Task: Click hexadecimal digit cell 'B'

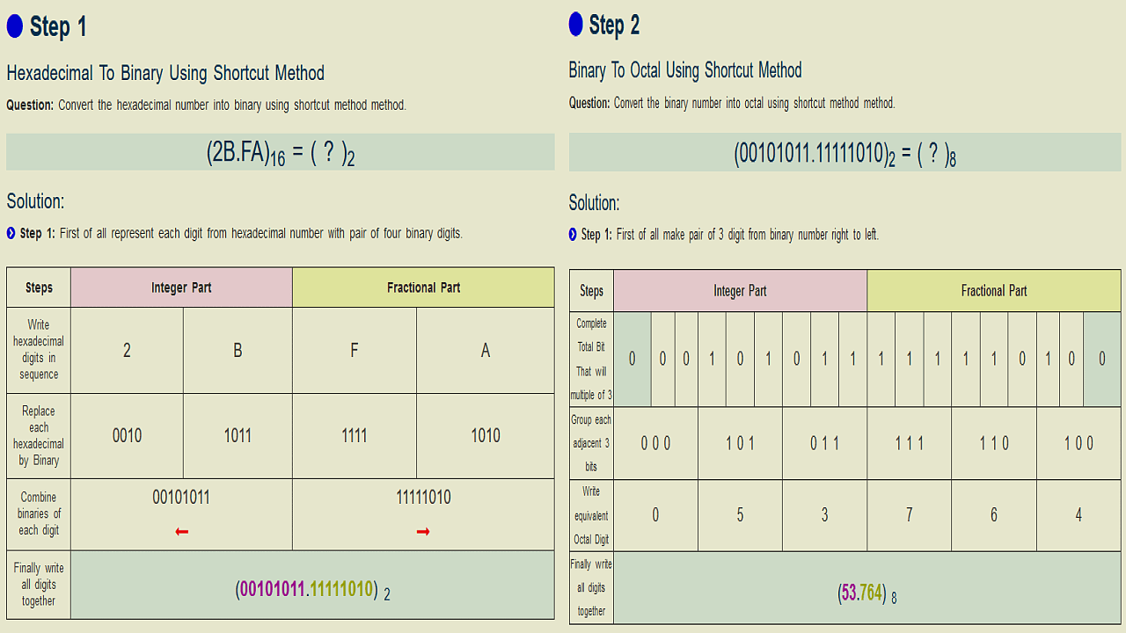Action: 238,350
